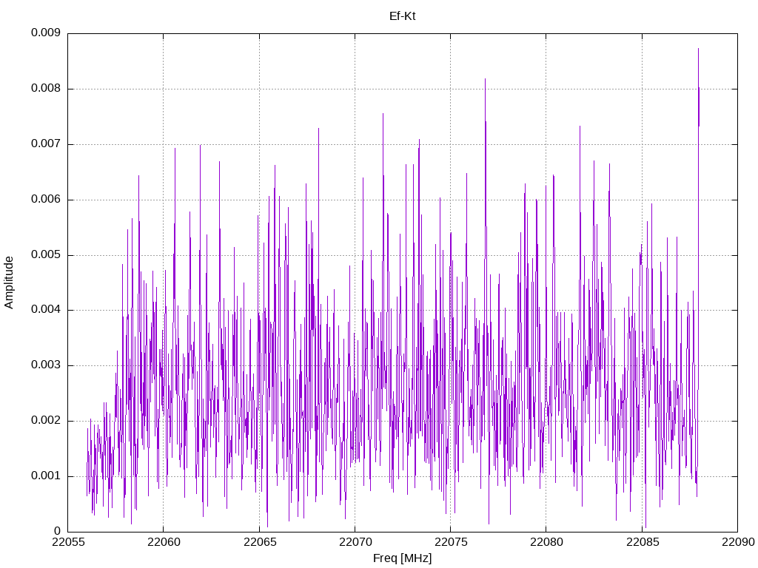The image size is (758, 568).
Task: Select the 0.008 amplitude tick label
Action: [46, 89]
